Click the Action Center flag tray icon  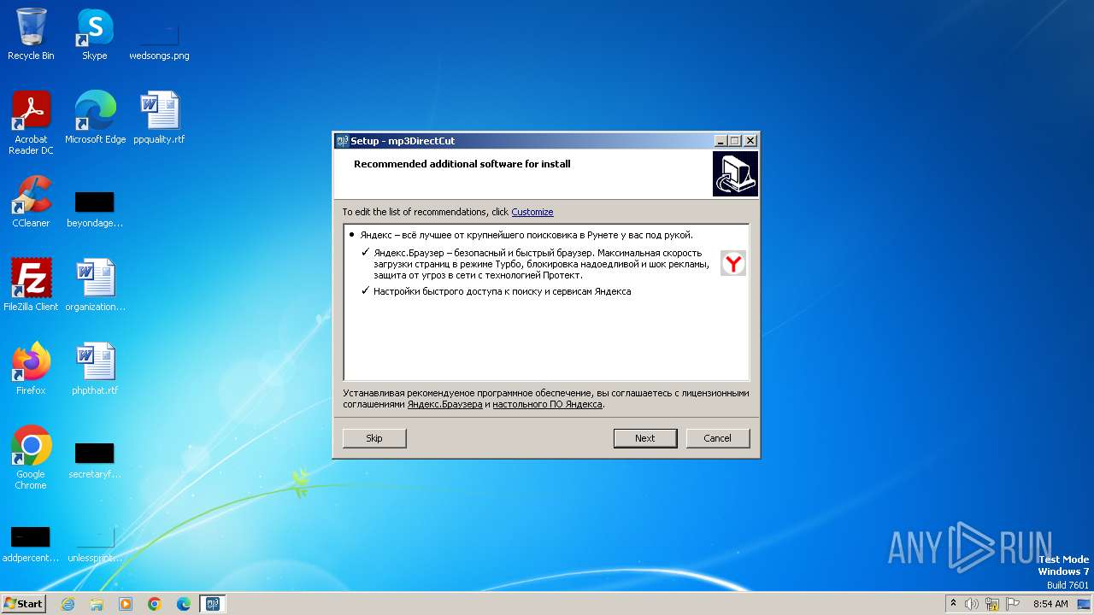[x=1013, y=604]
